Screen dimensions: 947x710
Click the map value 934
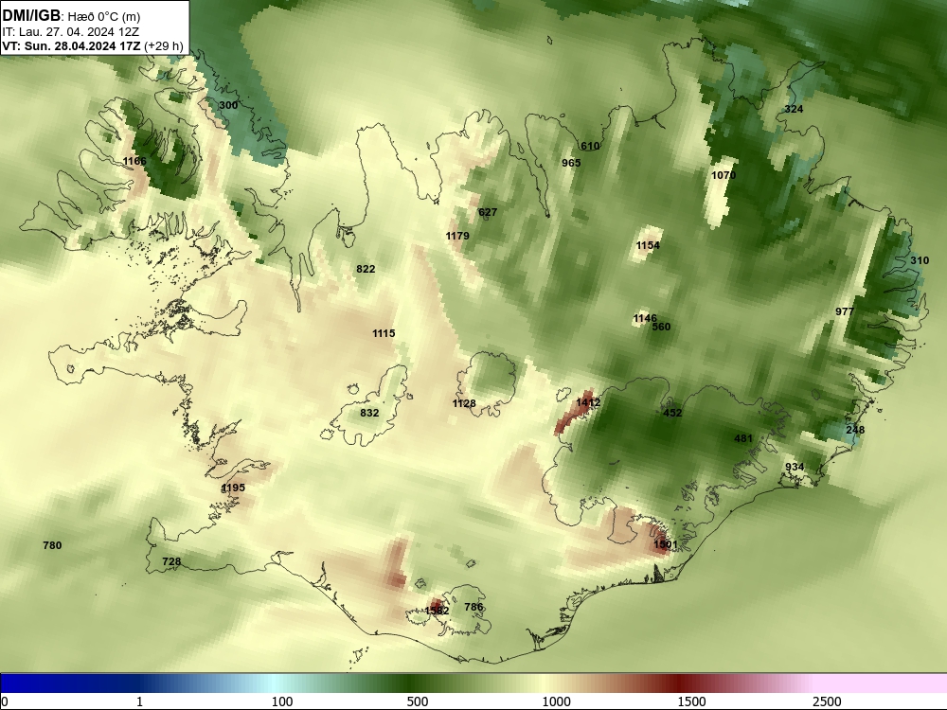795,467
